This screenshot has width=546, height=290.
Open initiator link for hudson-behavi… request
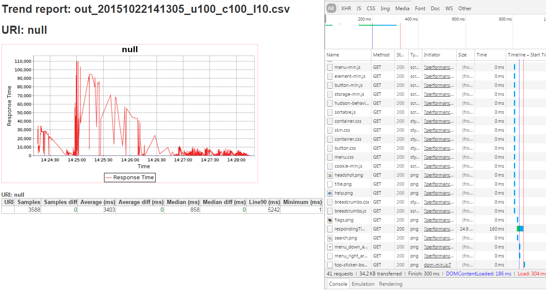tap(438, 103)
